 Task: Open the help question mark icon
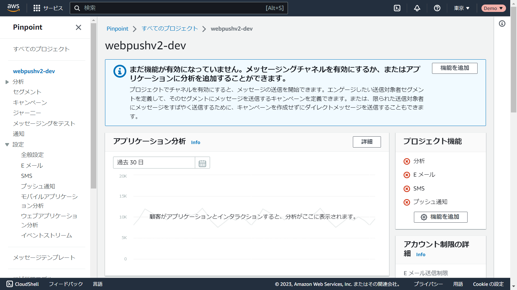(x=437, y=8)
